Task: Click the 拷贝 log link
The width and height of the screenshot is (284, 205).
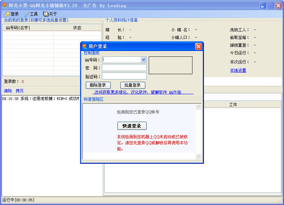Action: coord(20,91)
